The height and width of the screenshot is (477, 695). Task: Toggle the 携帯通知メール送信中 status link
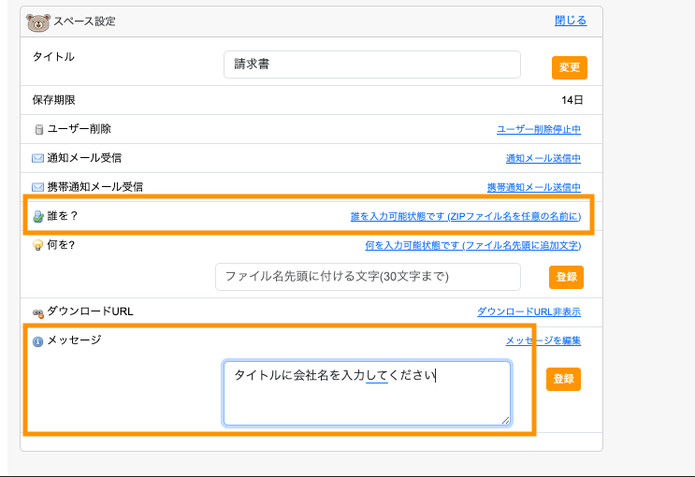tap(533, 187)
